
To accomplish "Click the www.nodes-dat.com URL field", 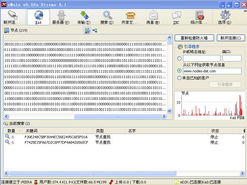I will point(212,71).
